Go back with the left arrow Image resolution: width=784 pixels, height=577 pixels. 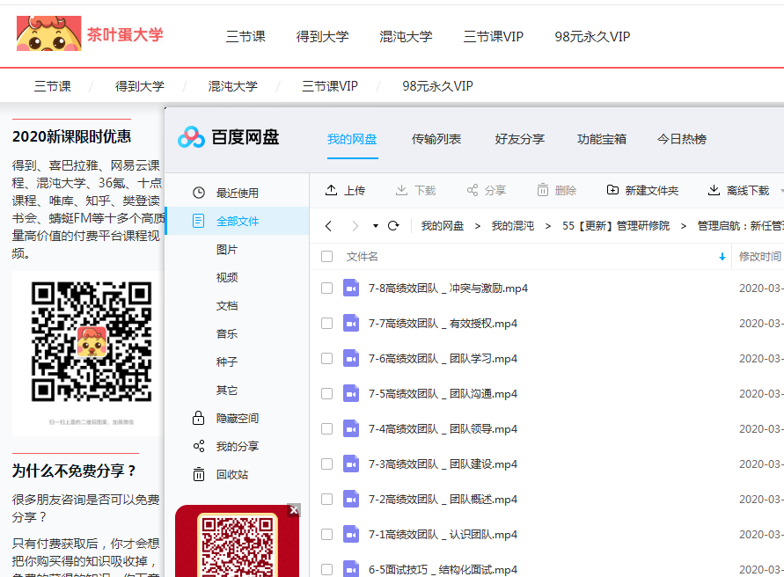click(x=328, y=226)
